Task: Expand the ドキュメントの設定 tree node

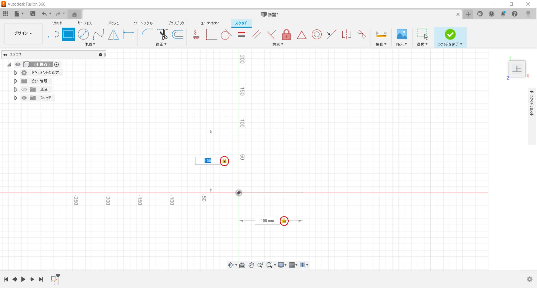Action: click(x=16, y=73)
